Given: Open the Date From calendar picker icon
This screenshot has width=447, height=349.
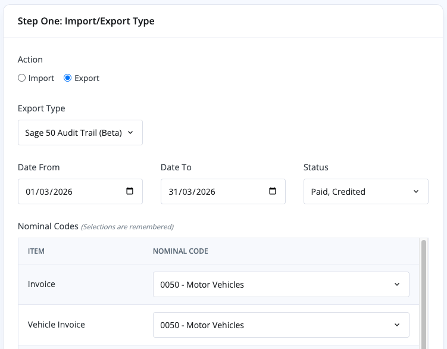Looking at the screenshot, I should coord(130,192).
